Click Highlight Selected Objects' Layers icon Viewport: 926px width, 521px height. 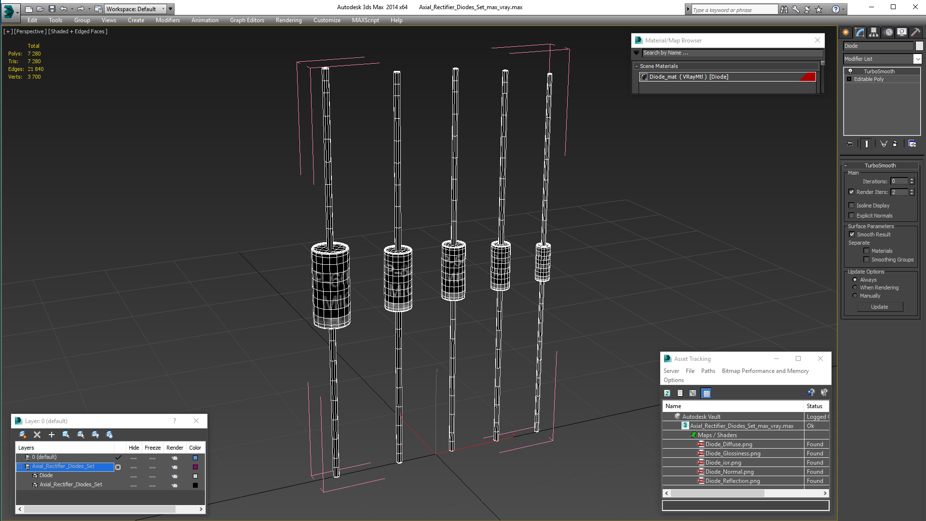click(81, 435)
